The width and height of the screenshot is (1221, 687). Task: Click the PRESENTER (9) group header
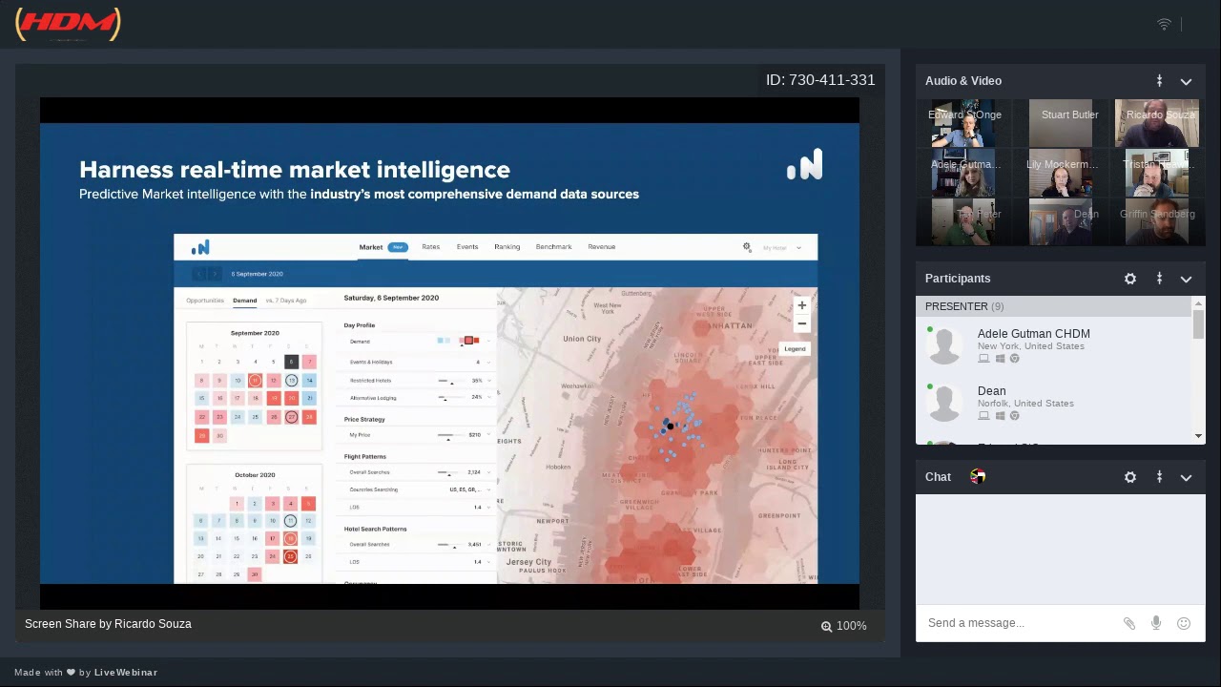1054,307
